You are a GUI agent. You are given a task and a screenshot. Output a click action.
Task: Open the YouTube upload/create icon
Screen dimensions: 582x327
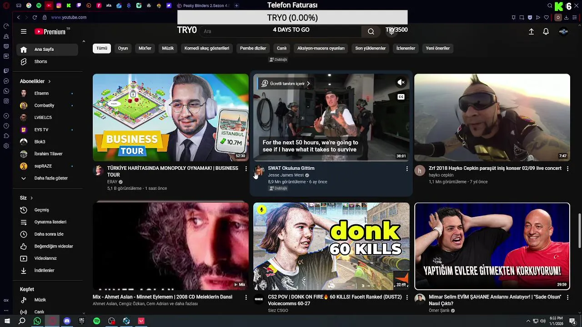coord(531,31)
